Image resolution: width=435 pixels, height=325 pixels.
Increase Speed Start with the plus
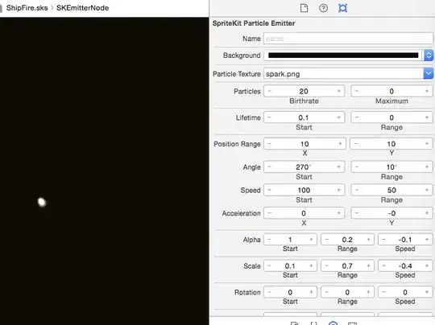click(338, 190)
